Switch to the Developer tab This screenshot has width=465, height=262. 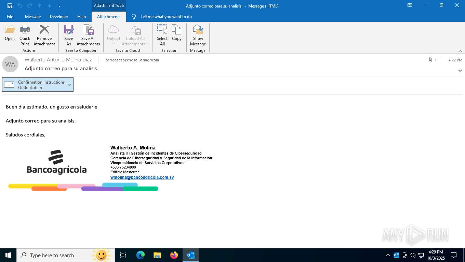click(59, 17)
